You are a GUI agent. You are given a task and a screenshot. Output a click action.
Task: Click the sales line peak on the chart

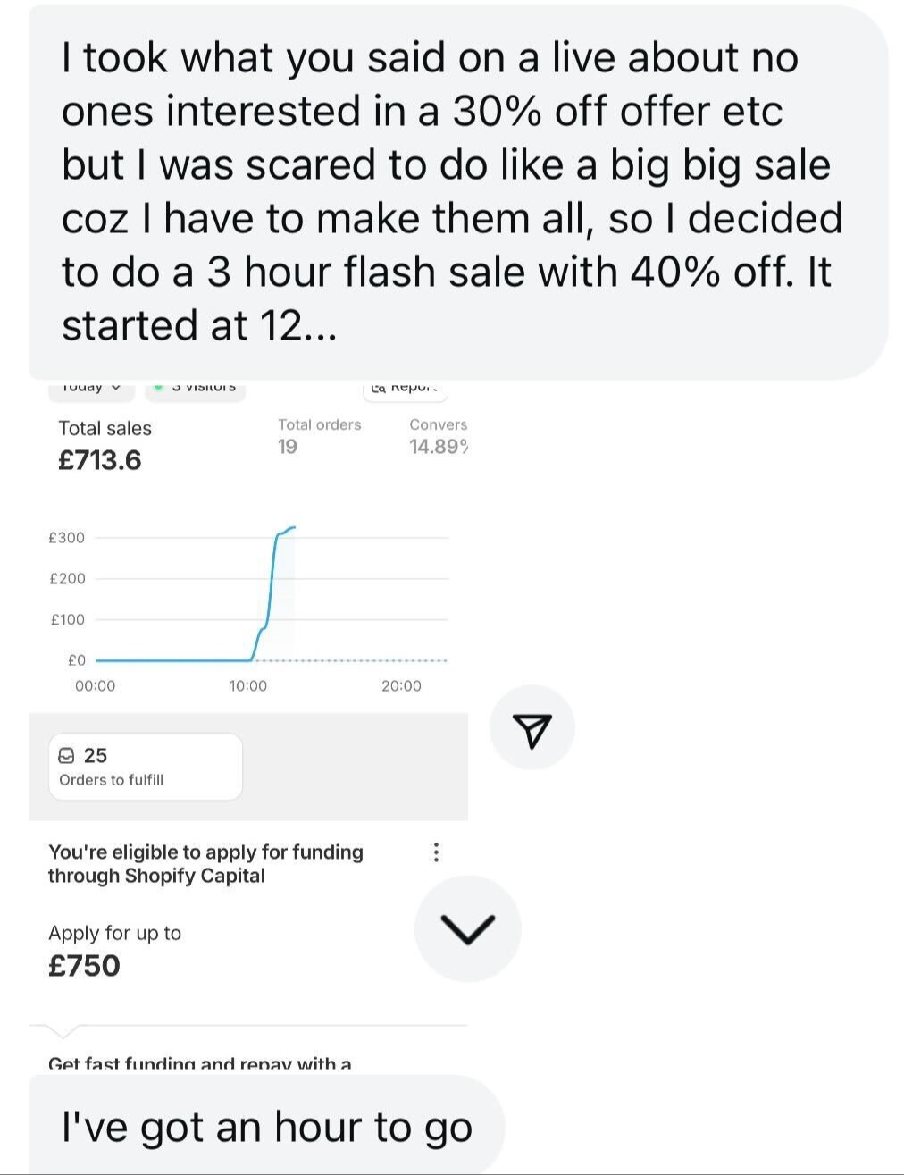291,528
